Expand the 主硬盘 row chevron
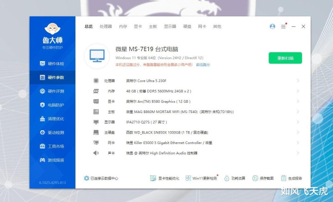 point(298,133)
